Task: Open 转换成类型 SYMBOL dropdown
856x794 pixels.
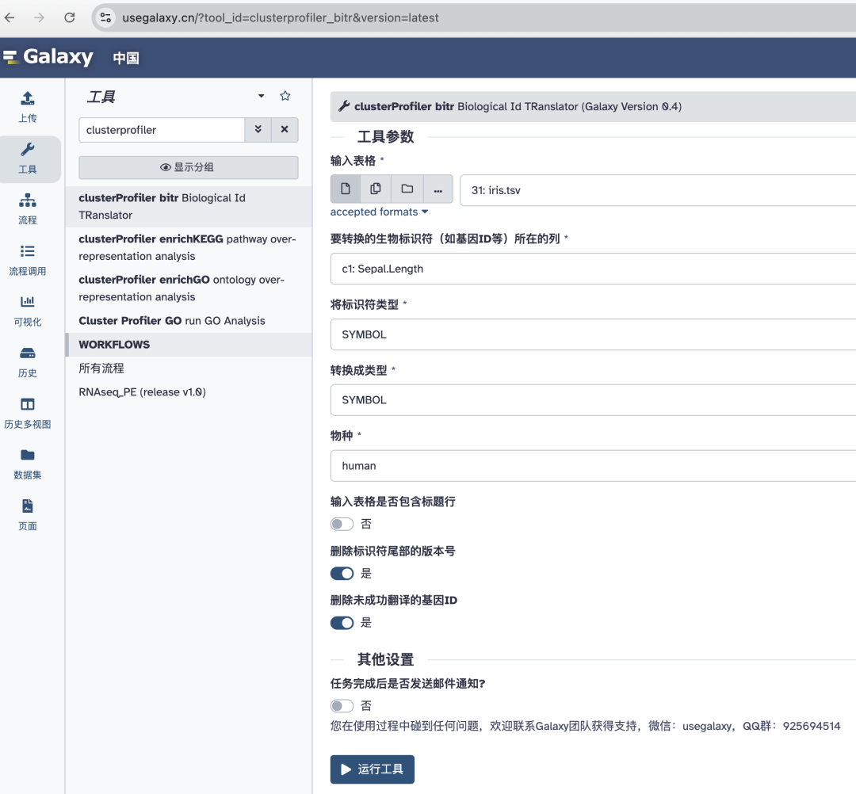Action: click(x=593, y=400)
